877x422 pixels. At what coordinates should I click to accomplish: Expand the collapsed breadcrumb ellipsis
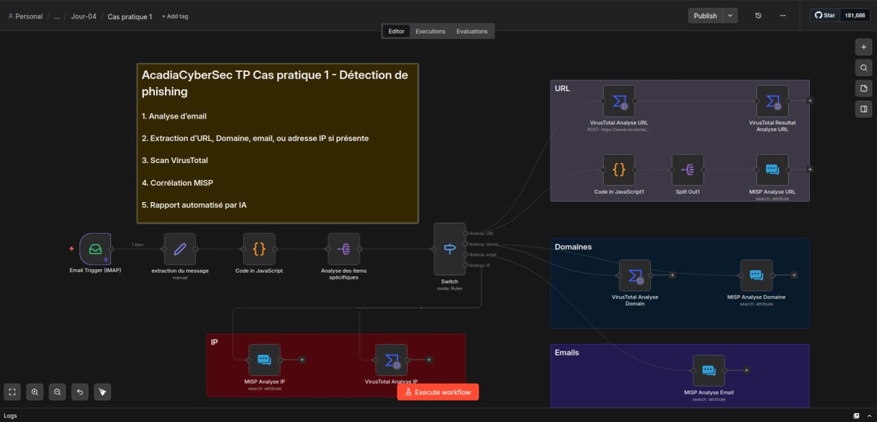pyautogui.click(x=57, y=16)
